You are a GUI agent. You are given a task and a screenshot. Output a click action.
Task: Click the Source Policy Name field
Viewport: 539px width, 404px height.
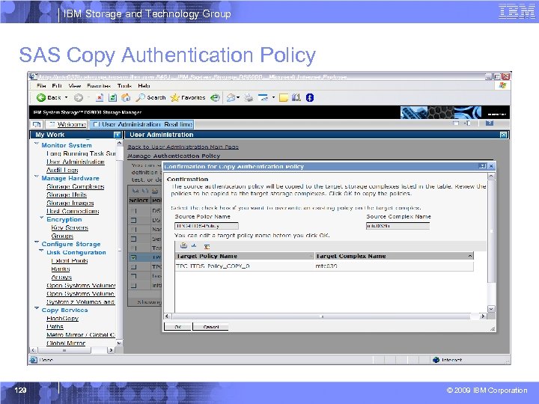(207, 226)
